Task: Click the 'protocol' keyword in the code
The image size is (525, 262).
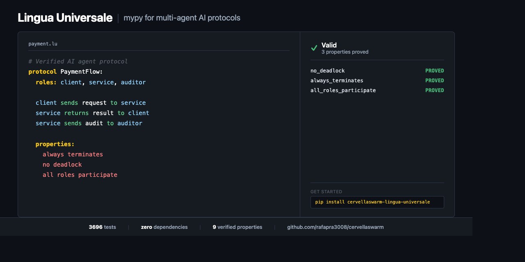Action: pyautogui.click(x=43, y=72)
